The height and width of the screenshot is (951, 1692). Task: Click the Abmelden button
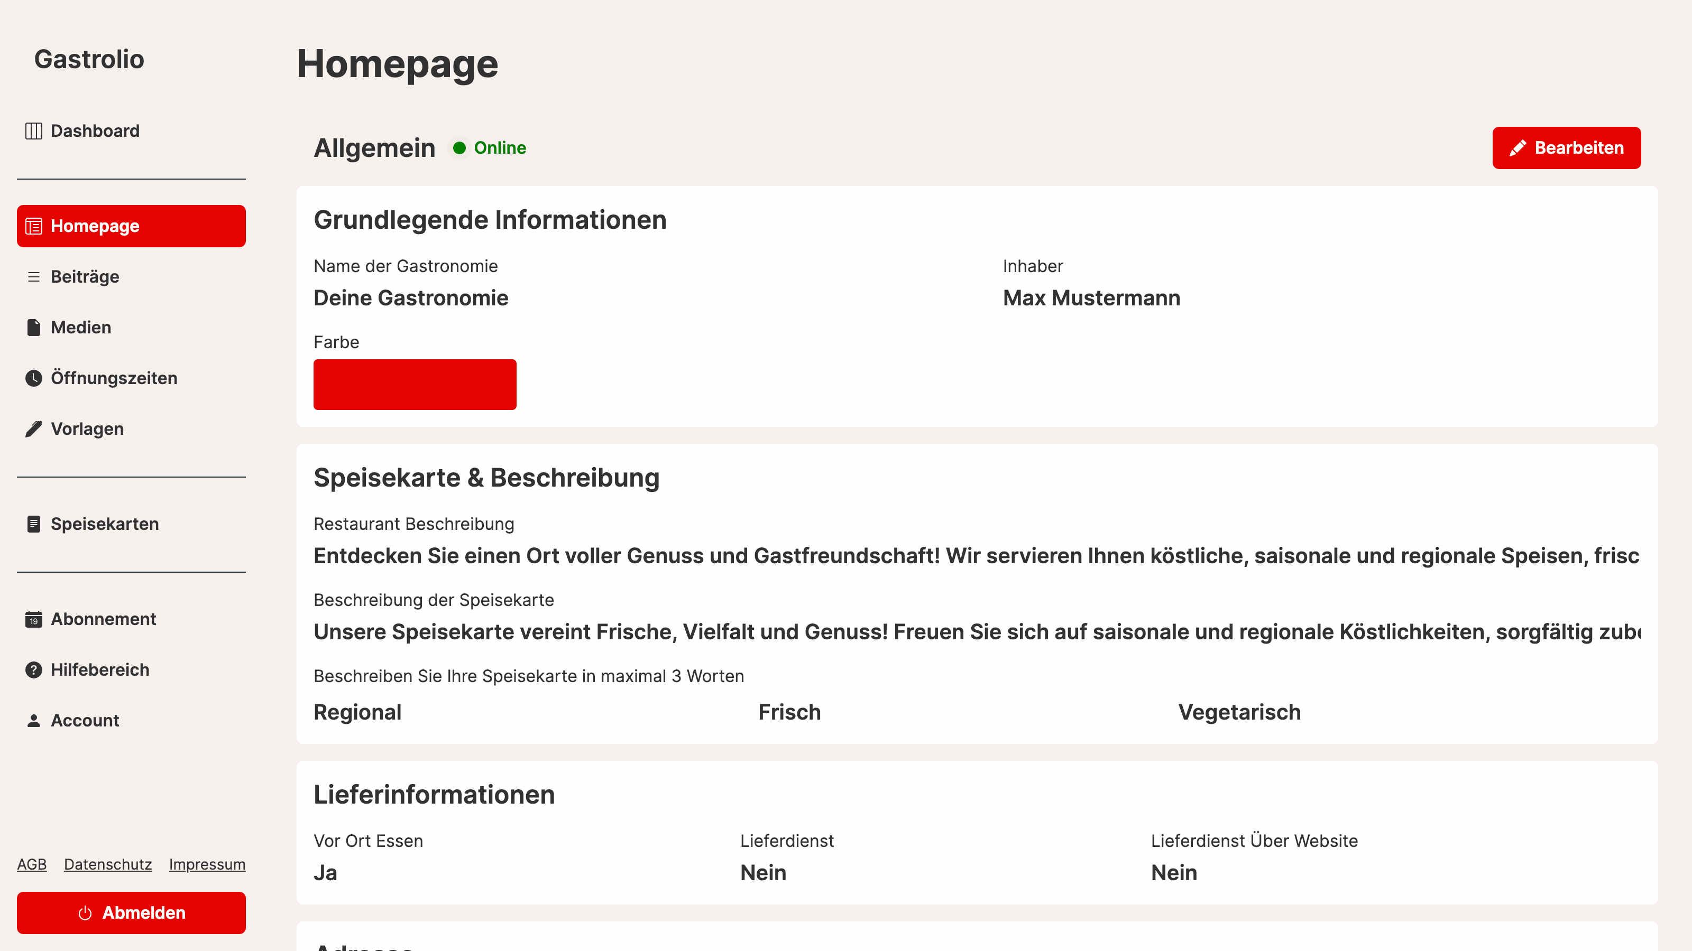pos(131,912)
